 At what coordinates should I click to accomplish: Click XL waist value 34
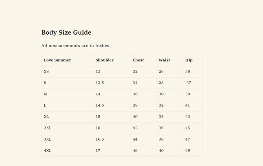[161, 116]
